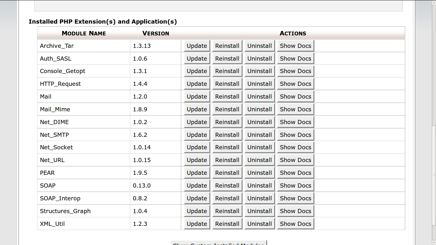The height and width of the screenshot is (245, 436).
Task: Show Docs for Net_URL
Action: [x=296, y=160]
